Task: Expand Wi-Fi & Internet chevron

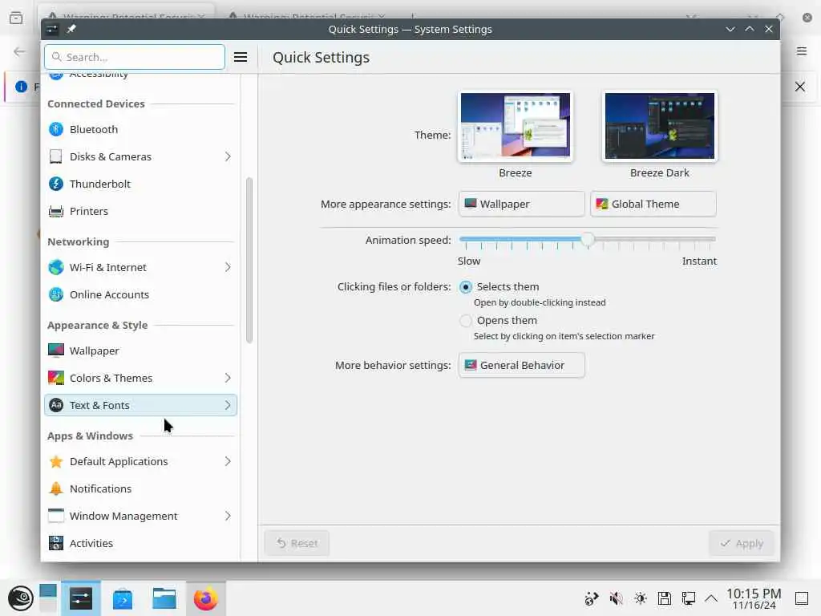Action: (228, 267)
